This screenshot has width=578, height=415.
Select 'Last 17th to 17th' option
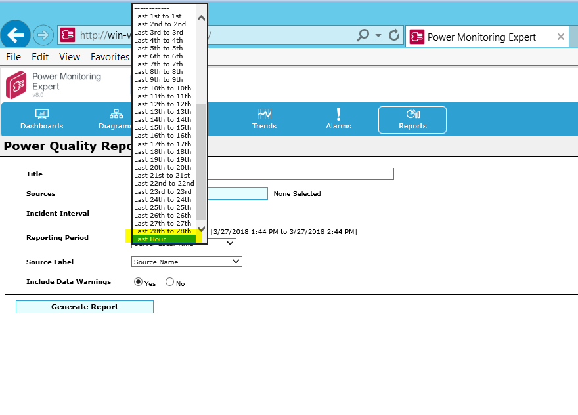[x=164, y=144]
